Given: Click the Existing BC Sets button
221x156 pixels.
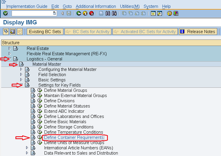Looking at the screenshot, I should (x=45, y=32).
